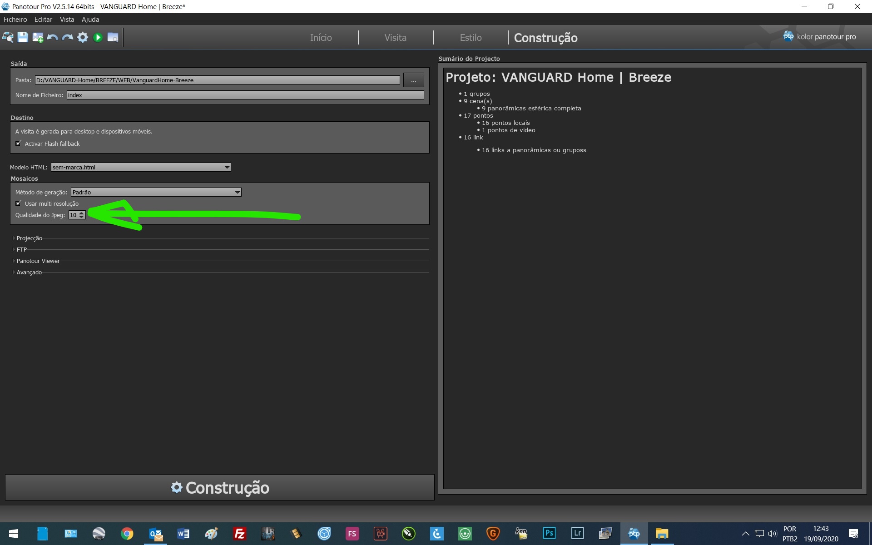Open the Ajuda menu
872x545 pixels.
90,20
